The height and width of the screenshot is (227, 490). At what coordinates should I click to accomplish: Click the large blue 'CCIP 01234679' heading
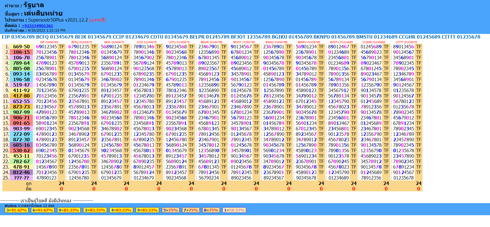point(131,37)
